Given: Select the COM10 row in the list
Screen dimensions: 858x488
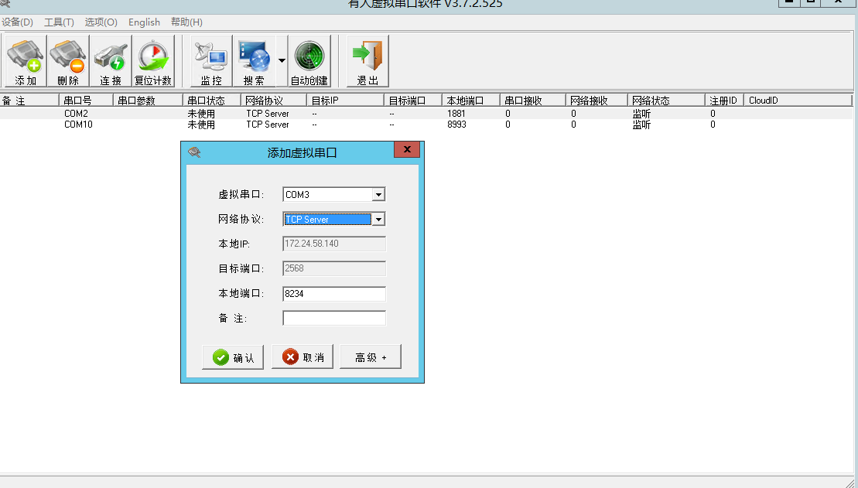Looking at the screenshot, I should 78,125.
